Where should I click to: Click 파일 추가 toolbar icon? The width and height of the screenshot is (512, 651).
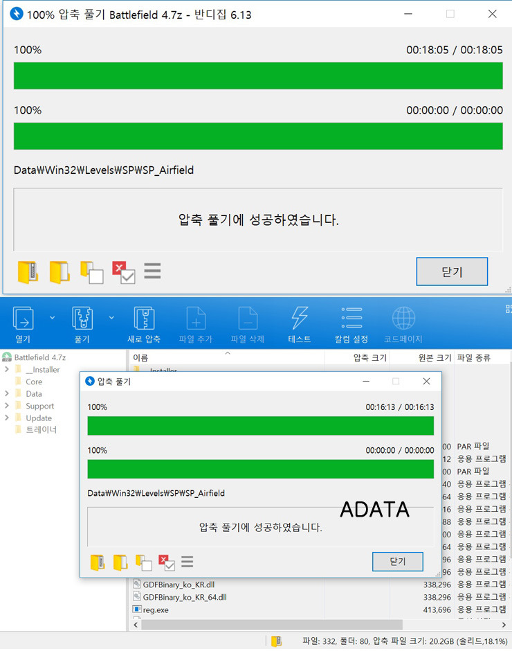coord(196,325)
